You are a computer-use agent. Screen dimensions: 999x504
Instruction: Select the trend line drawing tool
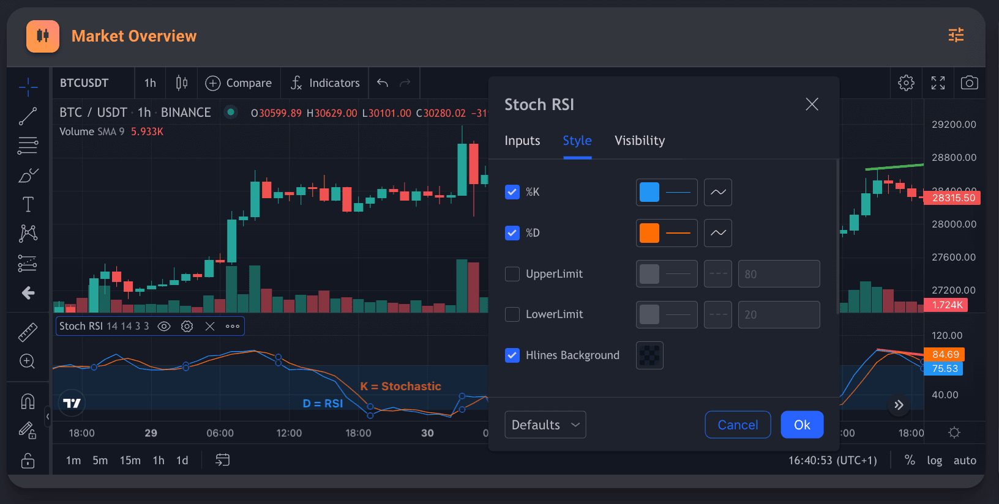pos(28,116)
